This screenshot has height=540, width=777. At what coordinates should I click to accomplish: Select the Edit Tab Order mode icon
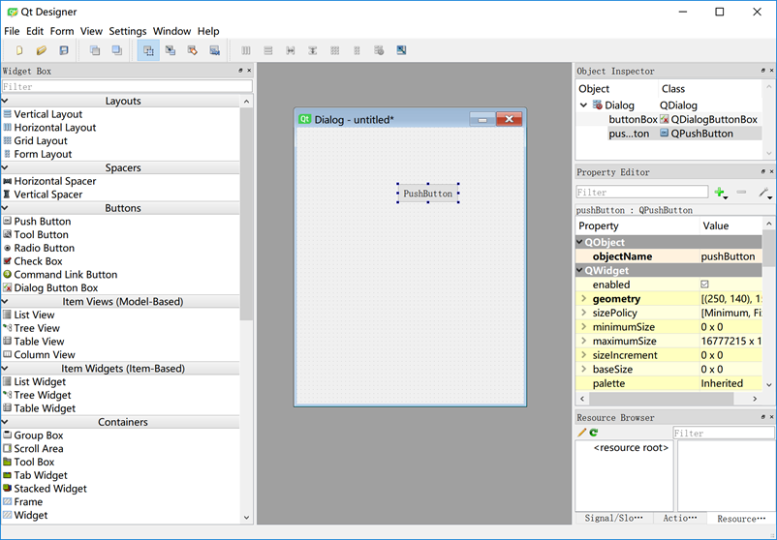(x=214, y=50)
